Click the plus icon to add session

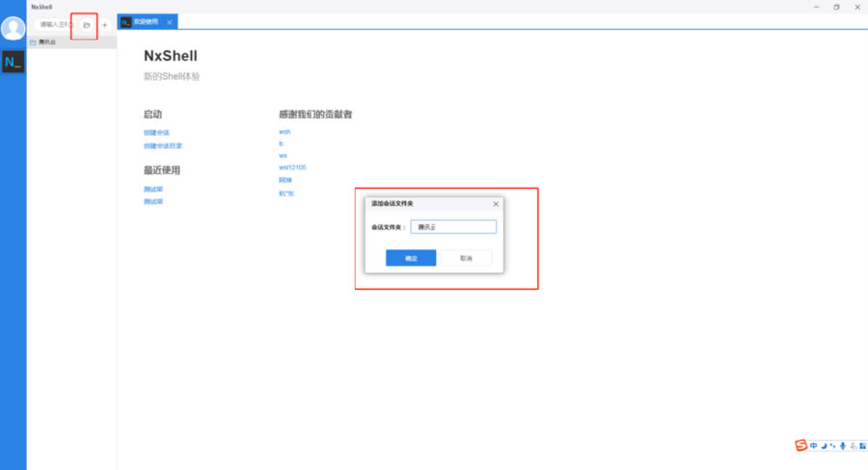[104, 25]
